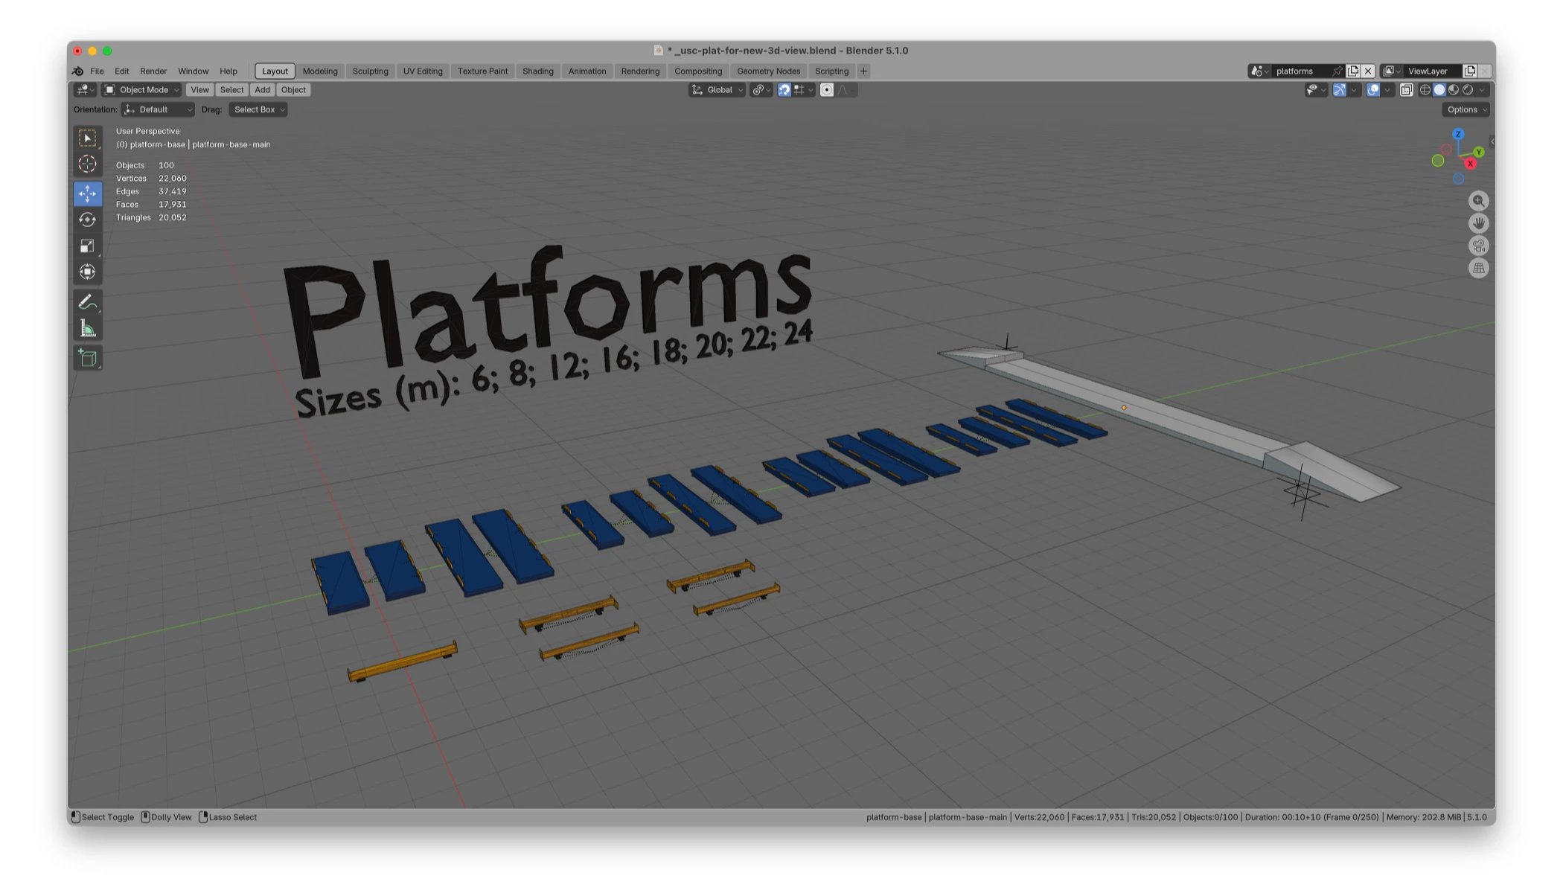Expand the Options dropdown

pos(1465,109)
